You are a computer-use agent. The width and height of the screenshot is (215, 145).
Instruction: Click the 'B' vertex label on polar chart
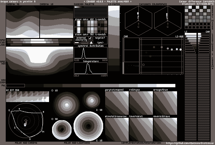(30, 139)
